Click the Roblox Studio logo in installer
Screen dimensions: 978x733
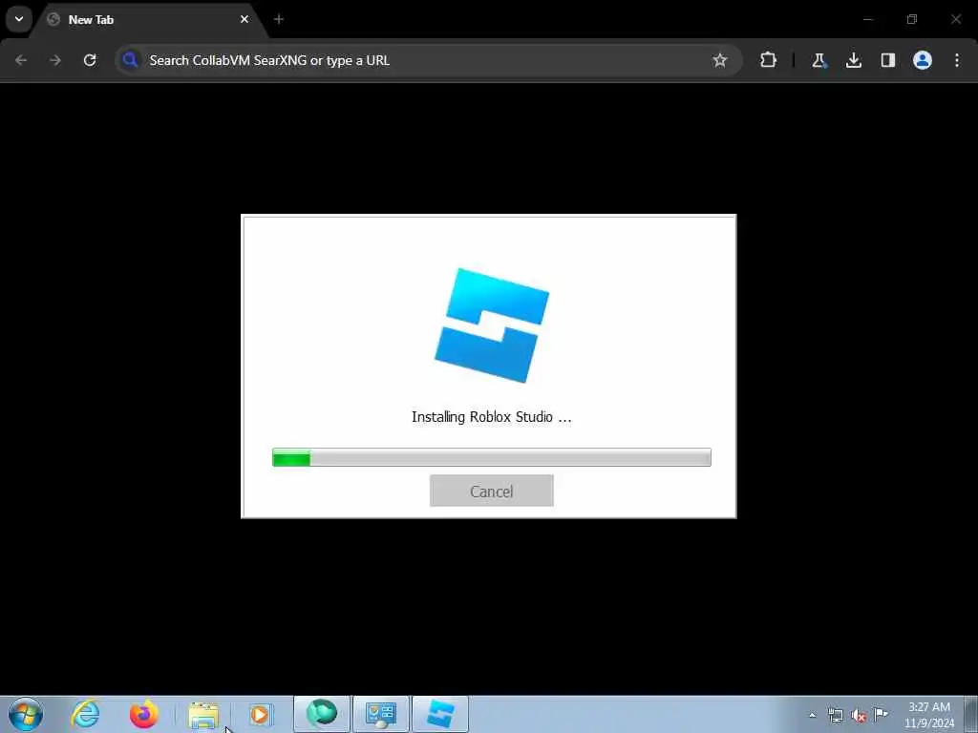coord(492,325)
